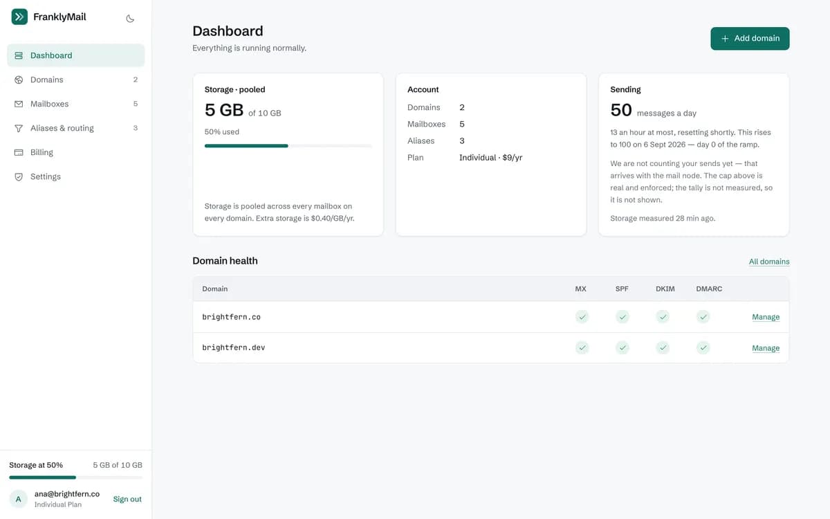830x519 pixels.
Task: Open Aliases & routing
Action: point(76,128)
